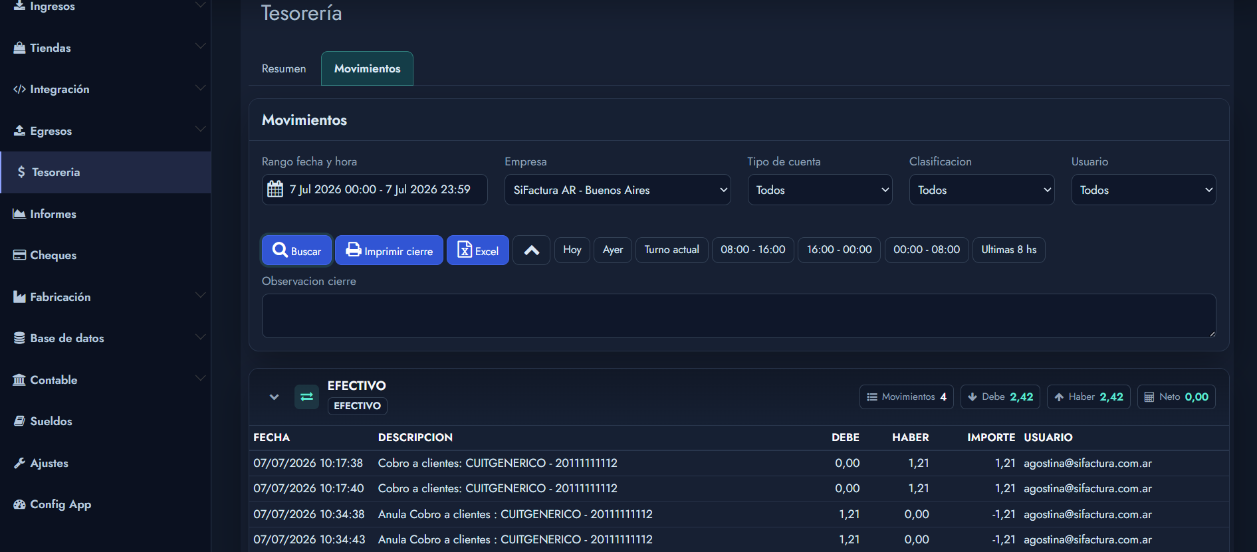Click the Movimientos 4 summary badge
Image resolution: width=1257 pixels, height=552 pixels.
[x=907, y=397]
